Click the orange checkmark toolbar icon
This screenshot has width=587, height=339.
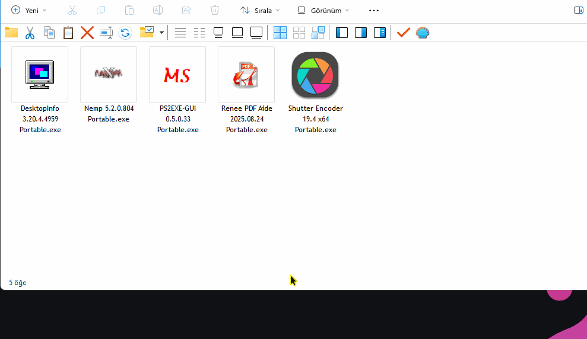coord(403,33)
